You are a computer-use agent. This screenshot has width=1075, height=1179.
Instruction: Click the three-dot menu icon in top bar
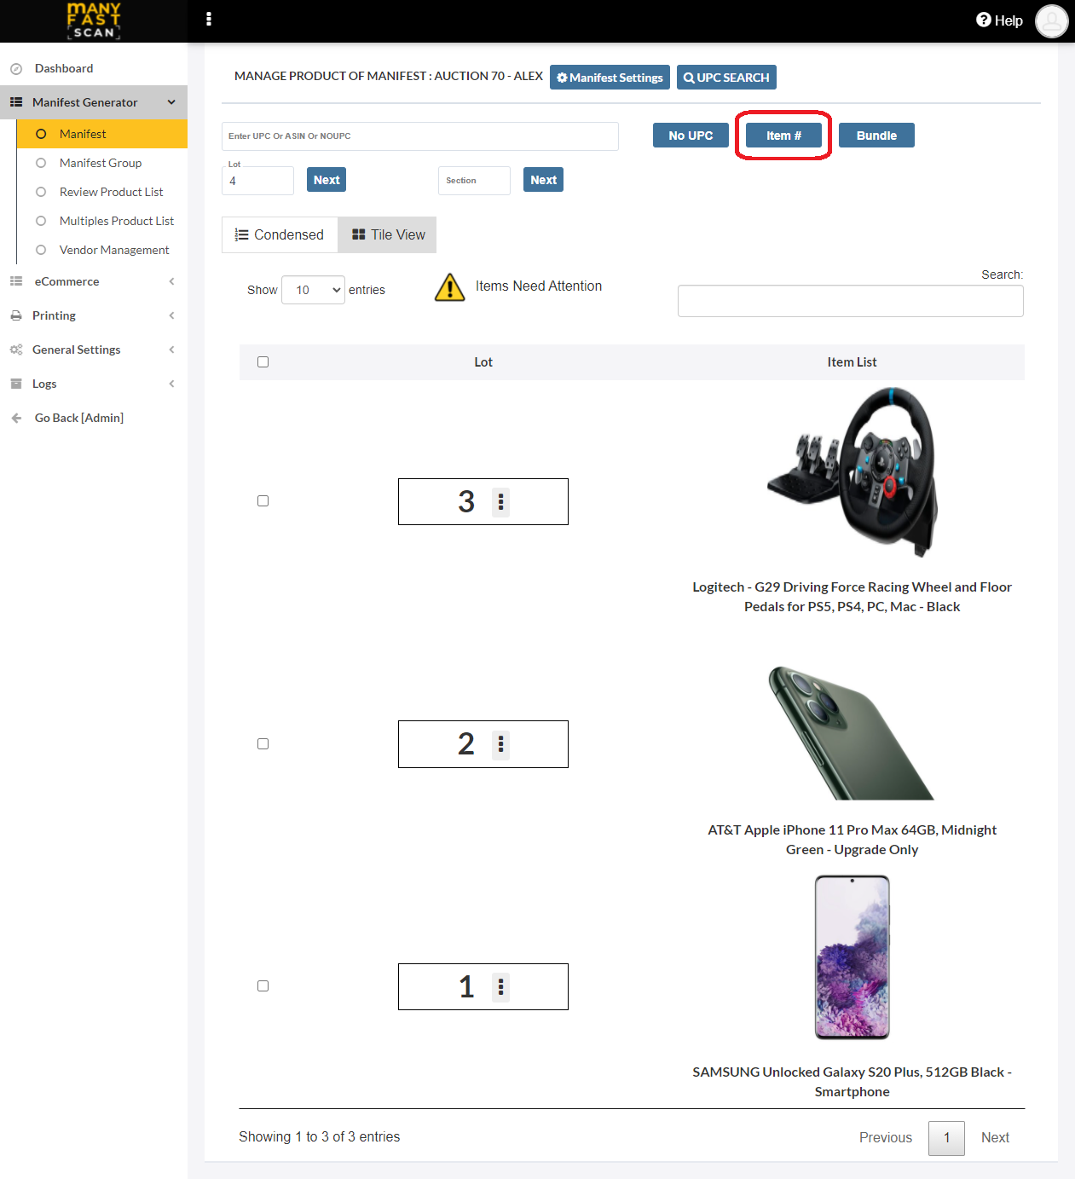209,20
